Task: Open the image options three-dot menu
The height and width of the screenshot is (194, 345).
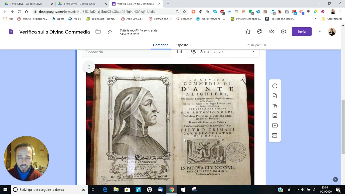Action: (89, 67)
